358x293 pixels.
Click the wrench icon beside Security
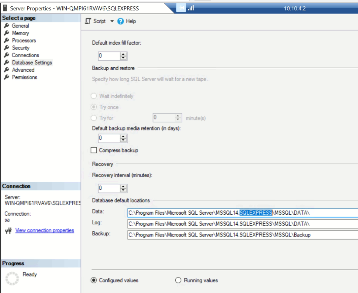[7, 47]
